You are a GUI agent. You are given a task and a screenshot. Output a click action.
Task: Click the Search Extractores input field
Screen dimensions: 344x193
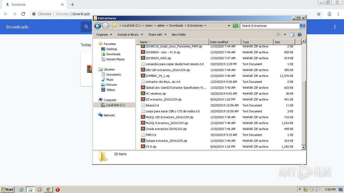pos(270,26)
